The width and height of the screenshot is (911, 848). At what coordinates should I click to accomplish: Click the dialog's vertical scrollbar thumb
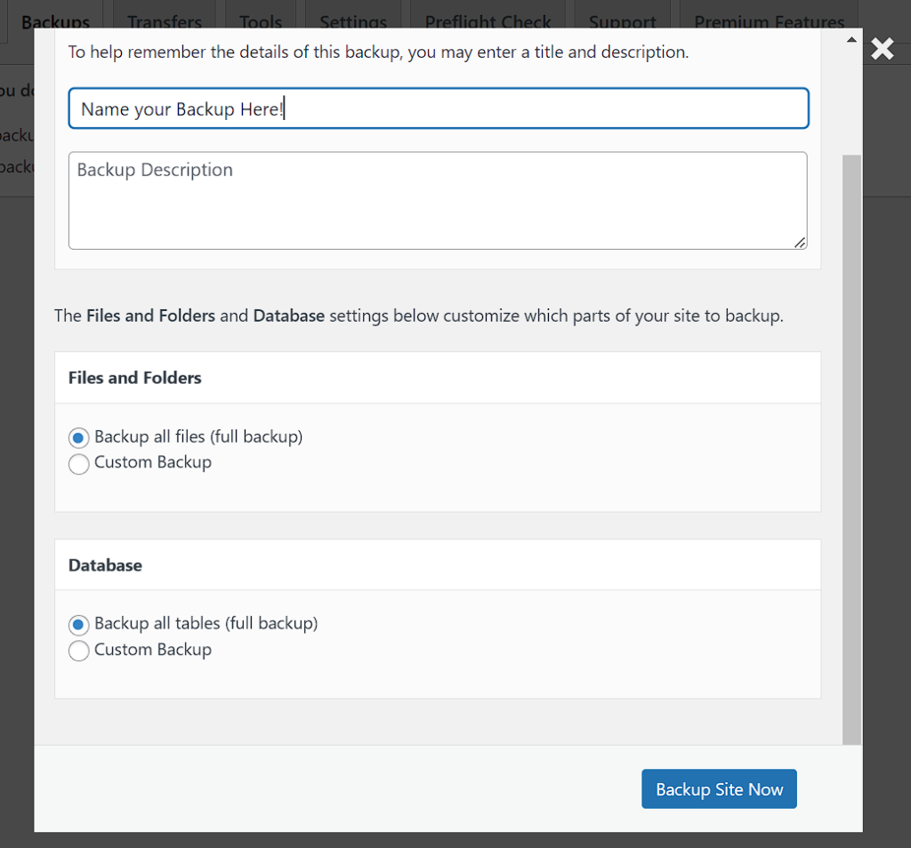click(852, 444)
